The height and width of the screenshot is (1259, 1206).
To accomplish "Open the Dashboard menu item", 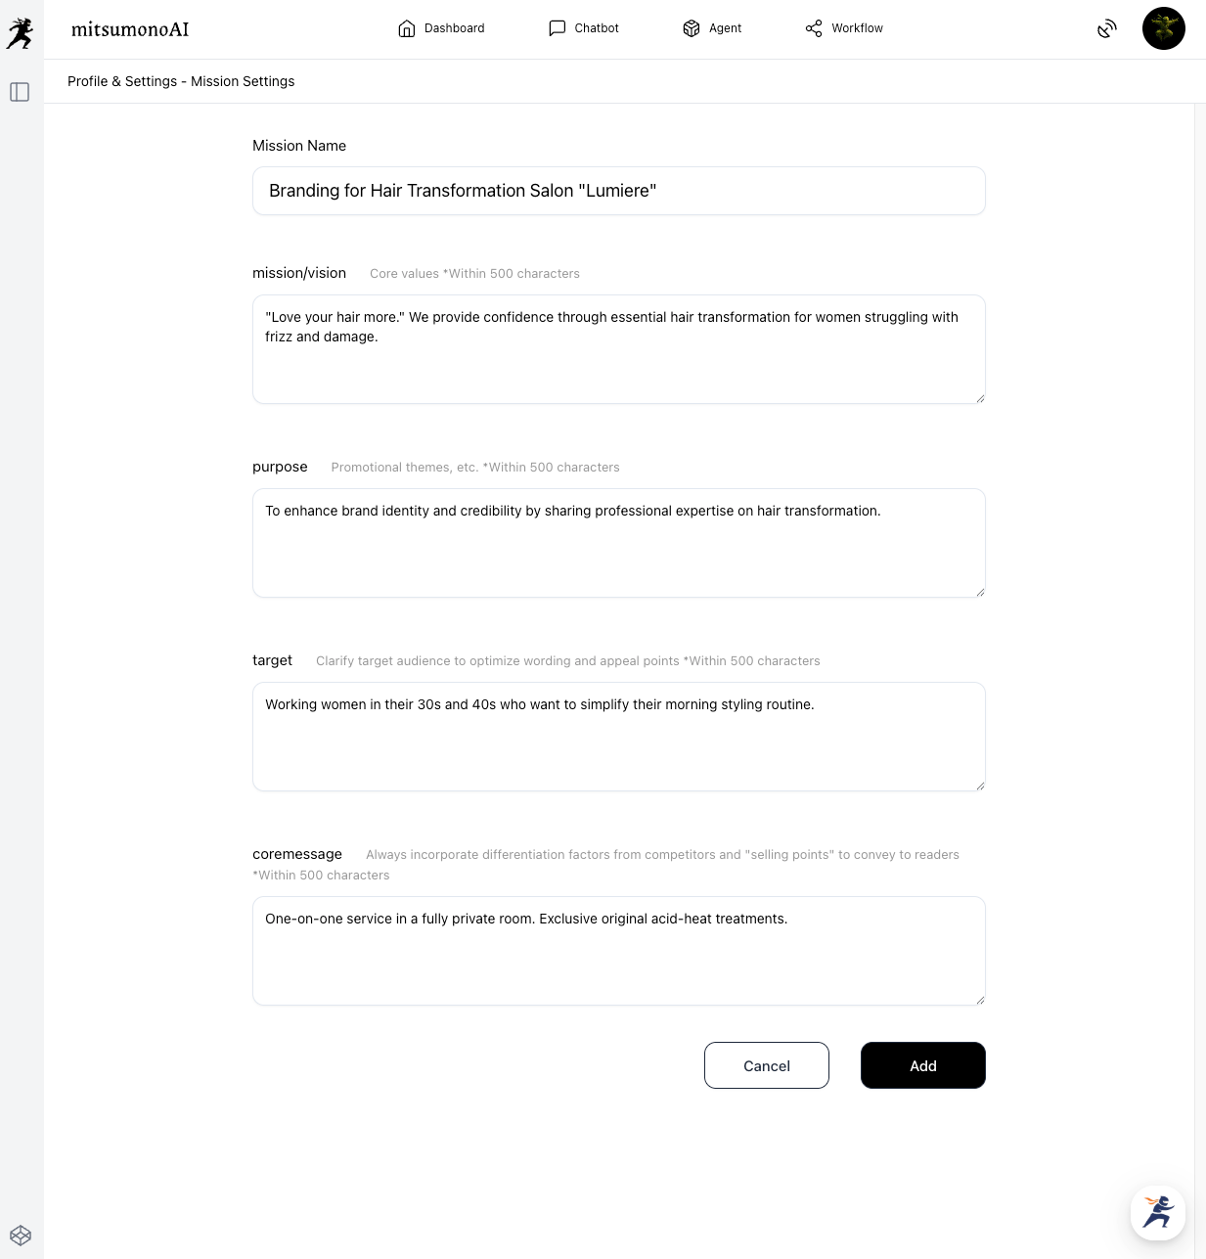I will click(454, 28).
